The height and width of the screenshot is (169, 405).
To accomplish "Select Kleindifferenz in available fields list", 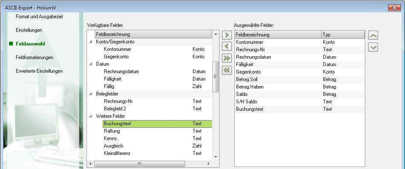I will coord(118,153).
